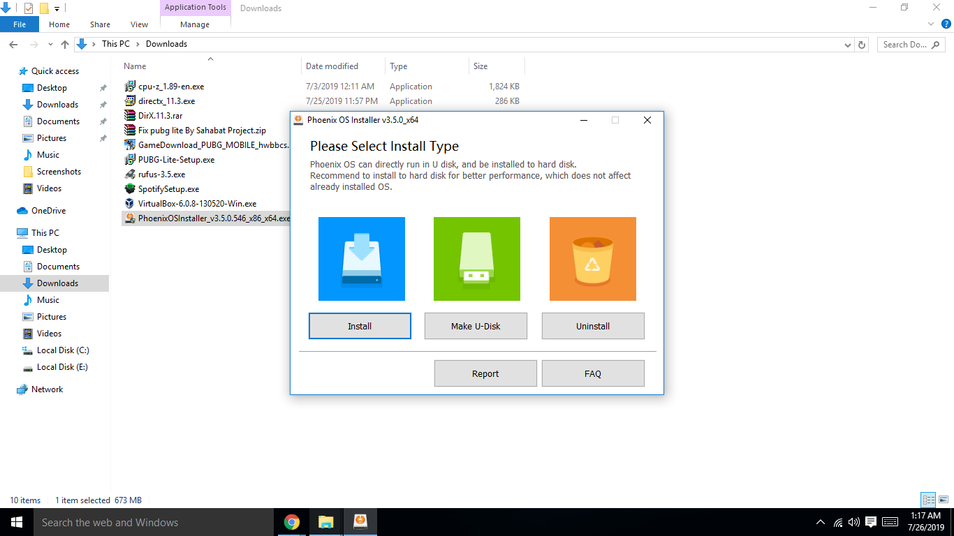Select SpotifySetup.exe file

[168, 189]
